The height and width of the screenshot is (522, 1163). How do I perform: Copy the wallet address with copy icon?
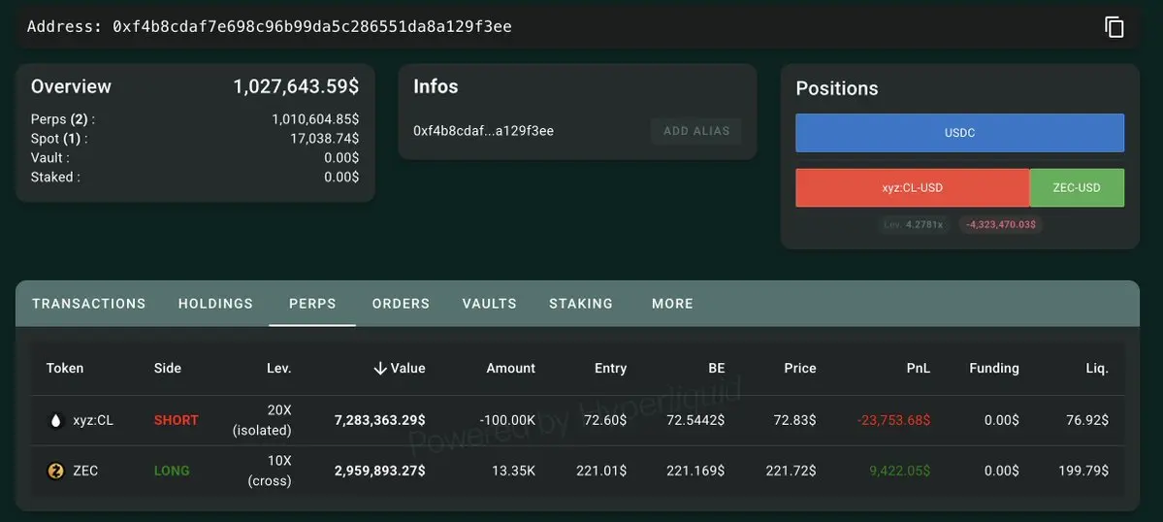1115,27
